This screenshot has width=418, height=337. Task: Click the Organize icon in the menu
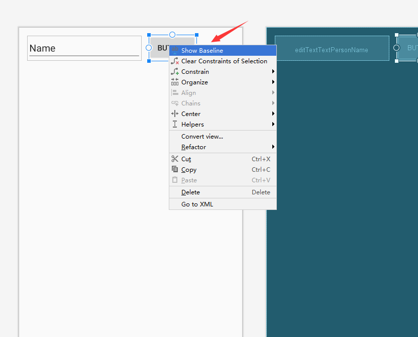pyautogui.click(x=175, y=82)
